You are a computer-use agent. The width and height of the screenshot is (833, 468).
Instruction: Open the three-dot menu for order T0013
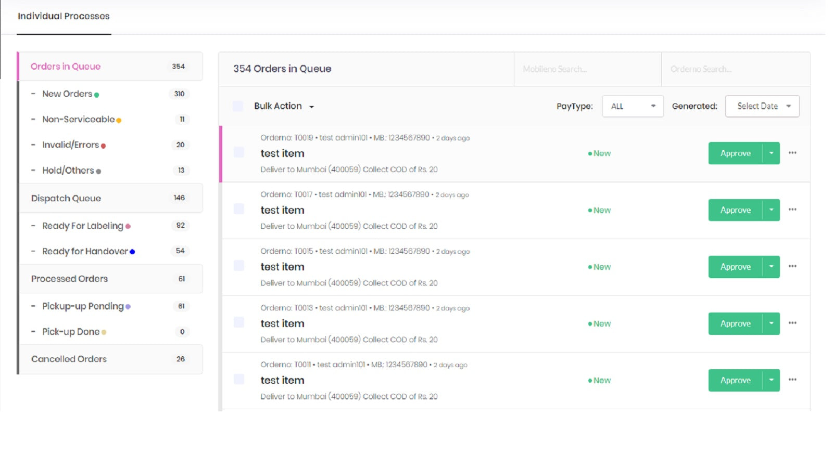[x=792, y=323]
